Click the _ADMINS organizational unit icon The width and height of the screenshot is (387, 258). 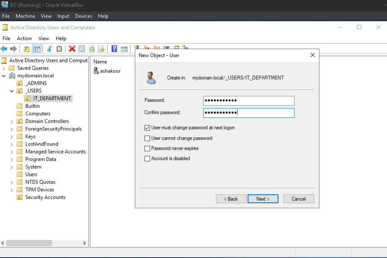click(x=19, y=83)
